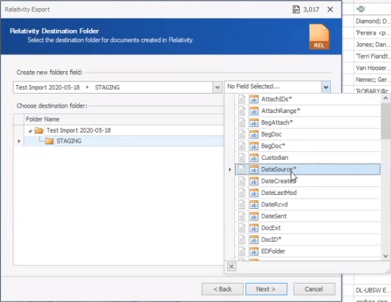Viewport: 391px width, 302px height.
Task: Open the No Field Selected dropdown arrow
Action: point(326,87)
